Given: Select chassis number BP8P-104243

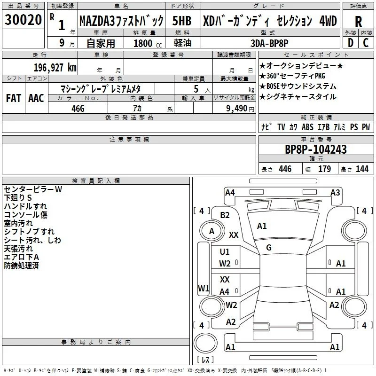Looking at the screenshot, I should pos(315,149).
